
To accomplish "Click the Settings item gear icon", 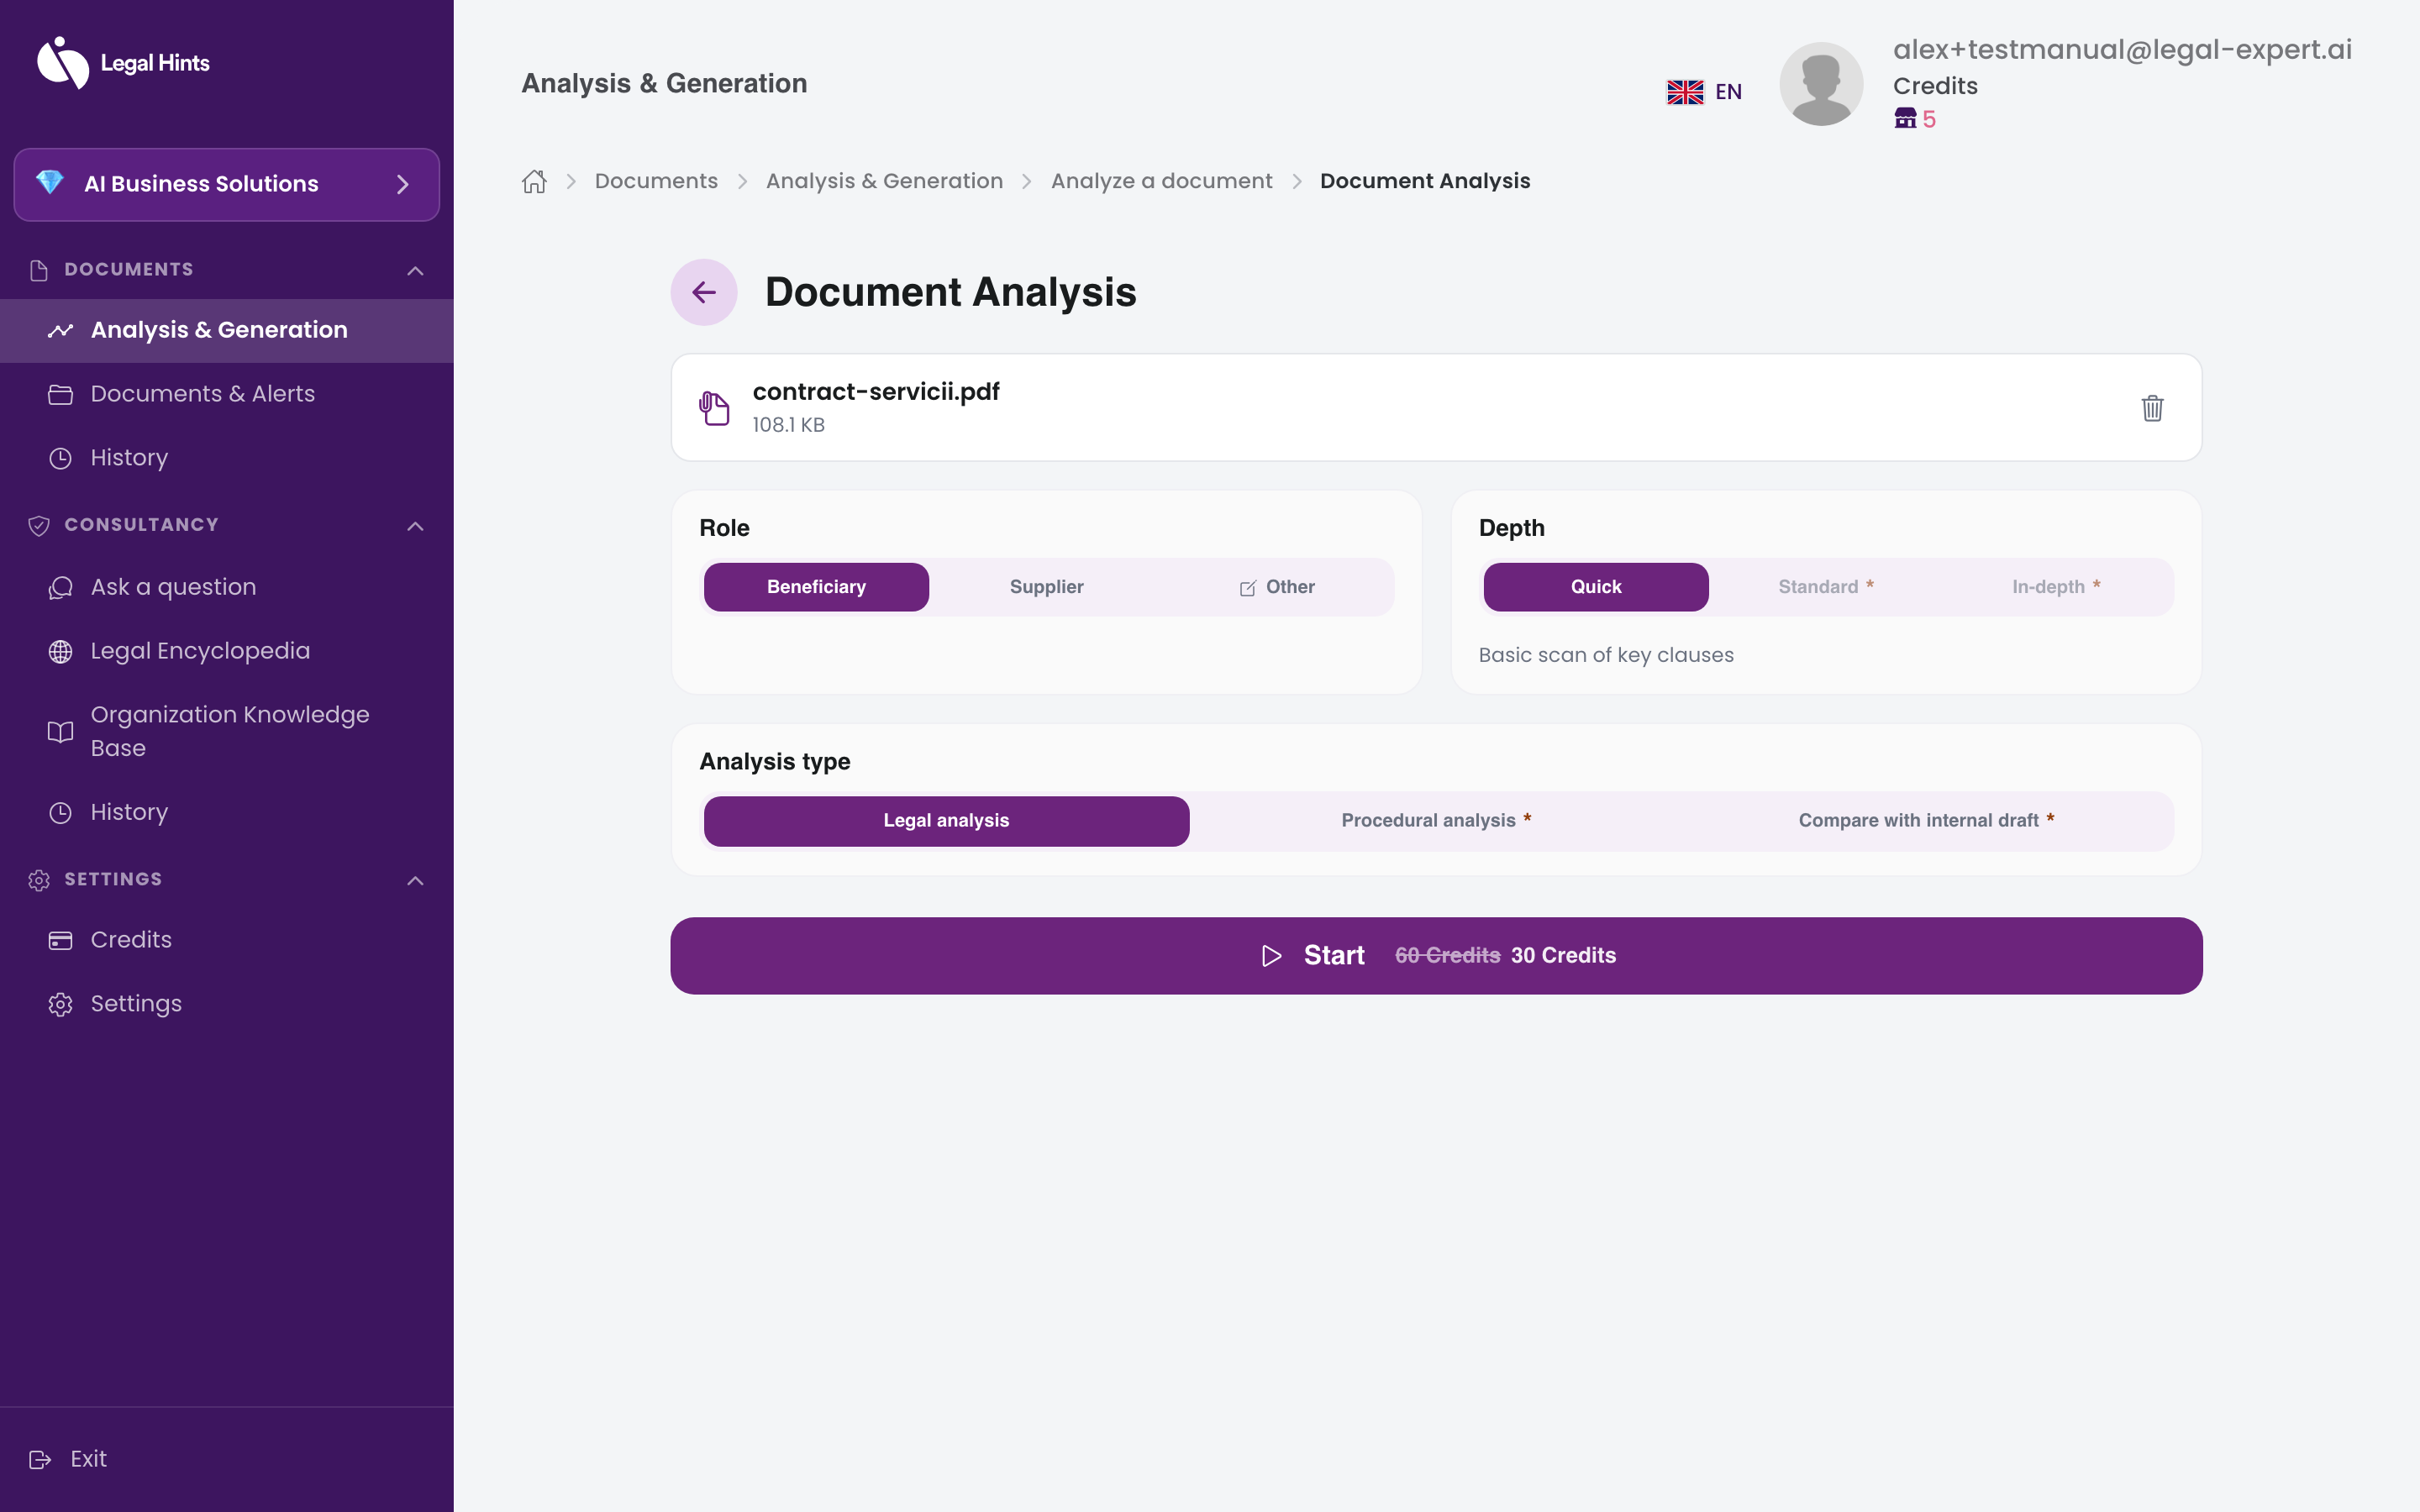I will pyautogui.click(x=61, y=1004).
